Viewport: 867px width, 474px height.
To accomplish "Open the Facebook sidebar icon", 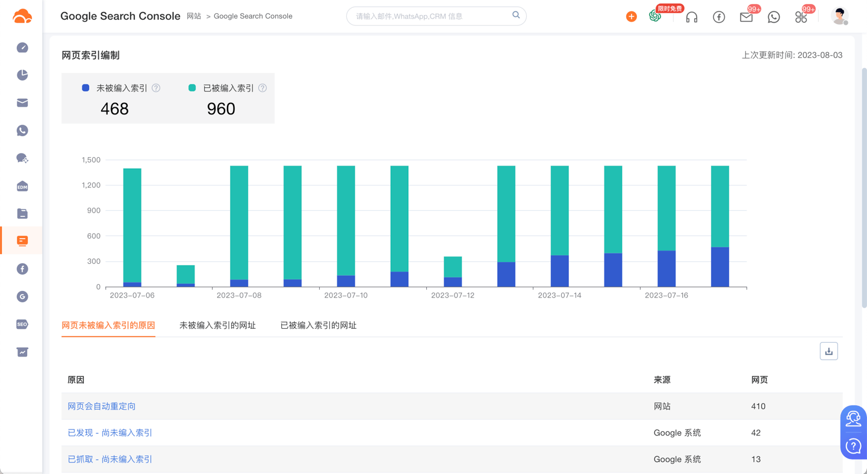I will pos(22,269).
